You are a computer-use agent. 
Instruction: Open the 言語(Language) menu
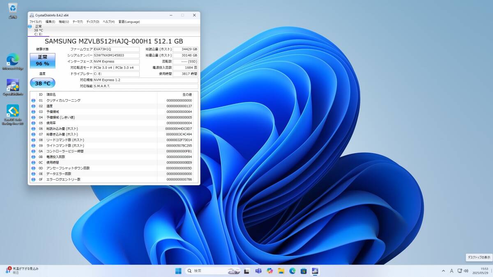pos(129,22)
